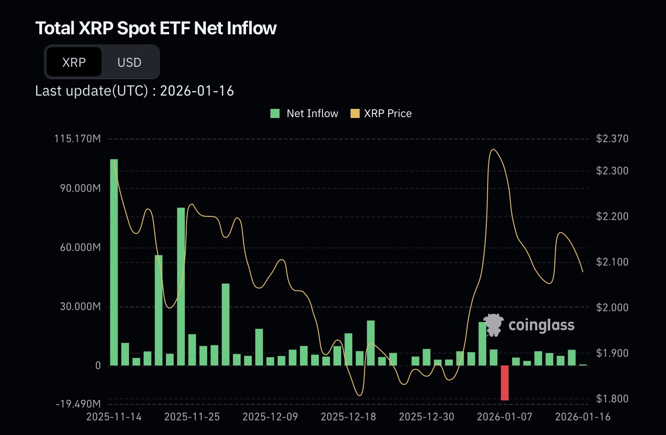The width and height of the screenshot is (666, 435).
Task: Click the Last update date text
Action: click(x=134, y=91)
